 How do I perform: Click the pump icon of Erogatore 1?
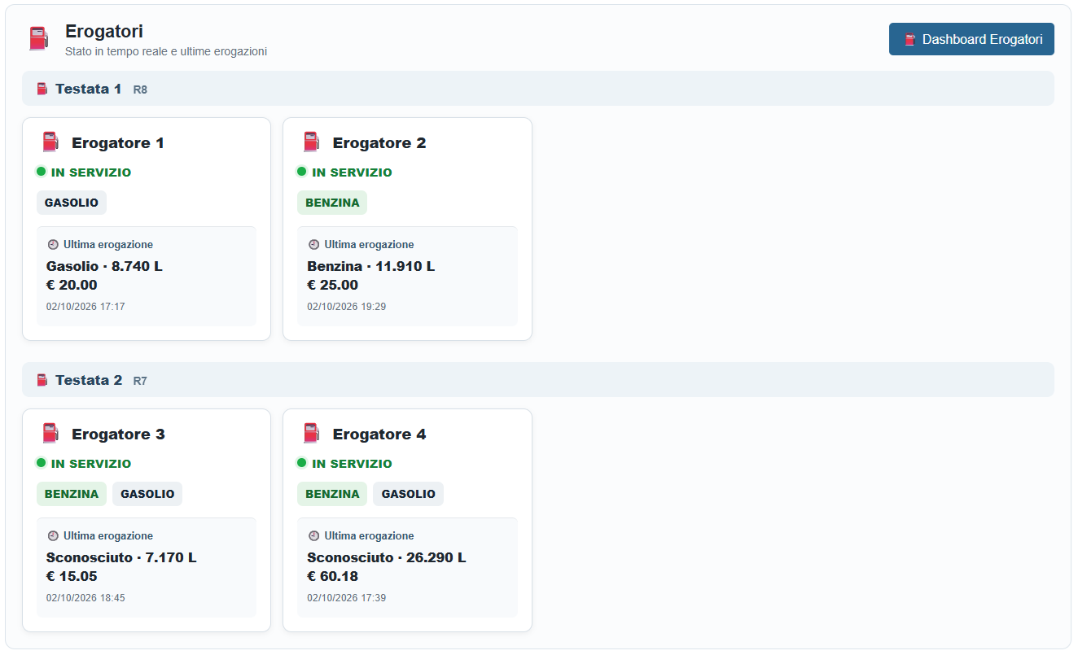point(50,142)
